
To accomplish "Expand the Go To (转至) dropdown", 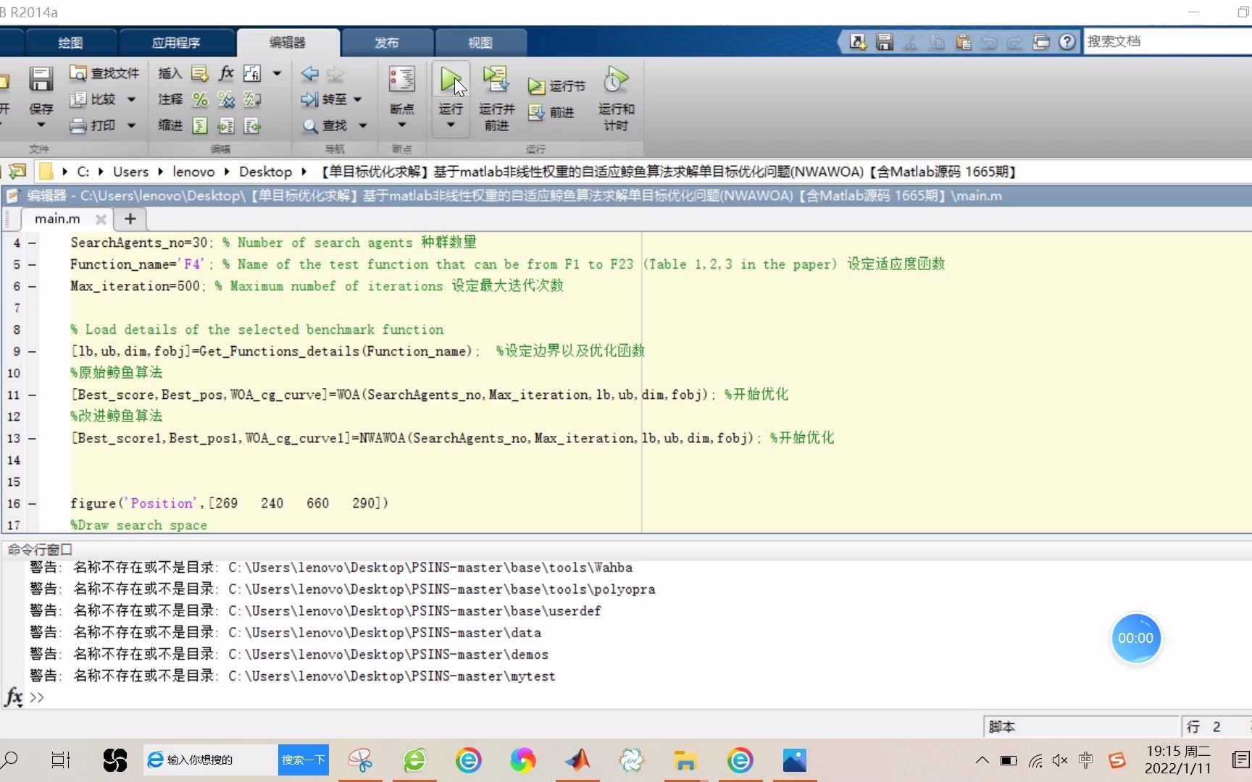I will click(357, 99).
